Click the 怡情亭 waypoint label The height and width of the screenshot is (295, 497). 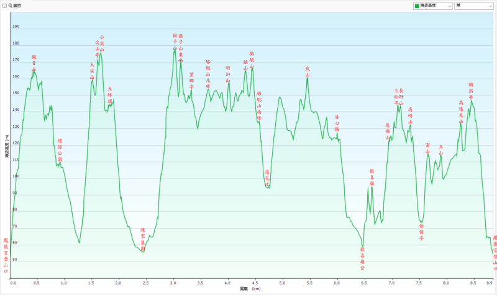point(421,232)
